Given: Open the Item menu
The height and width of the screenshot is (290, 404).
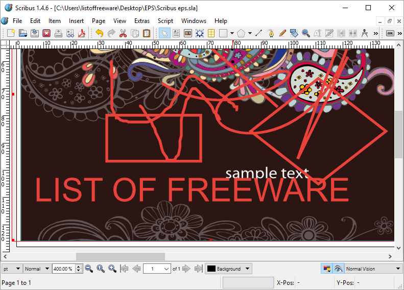Looking at the screenshot, I should point(55,21).
